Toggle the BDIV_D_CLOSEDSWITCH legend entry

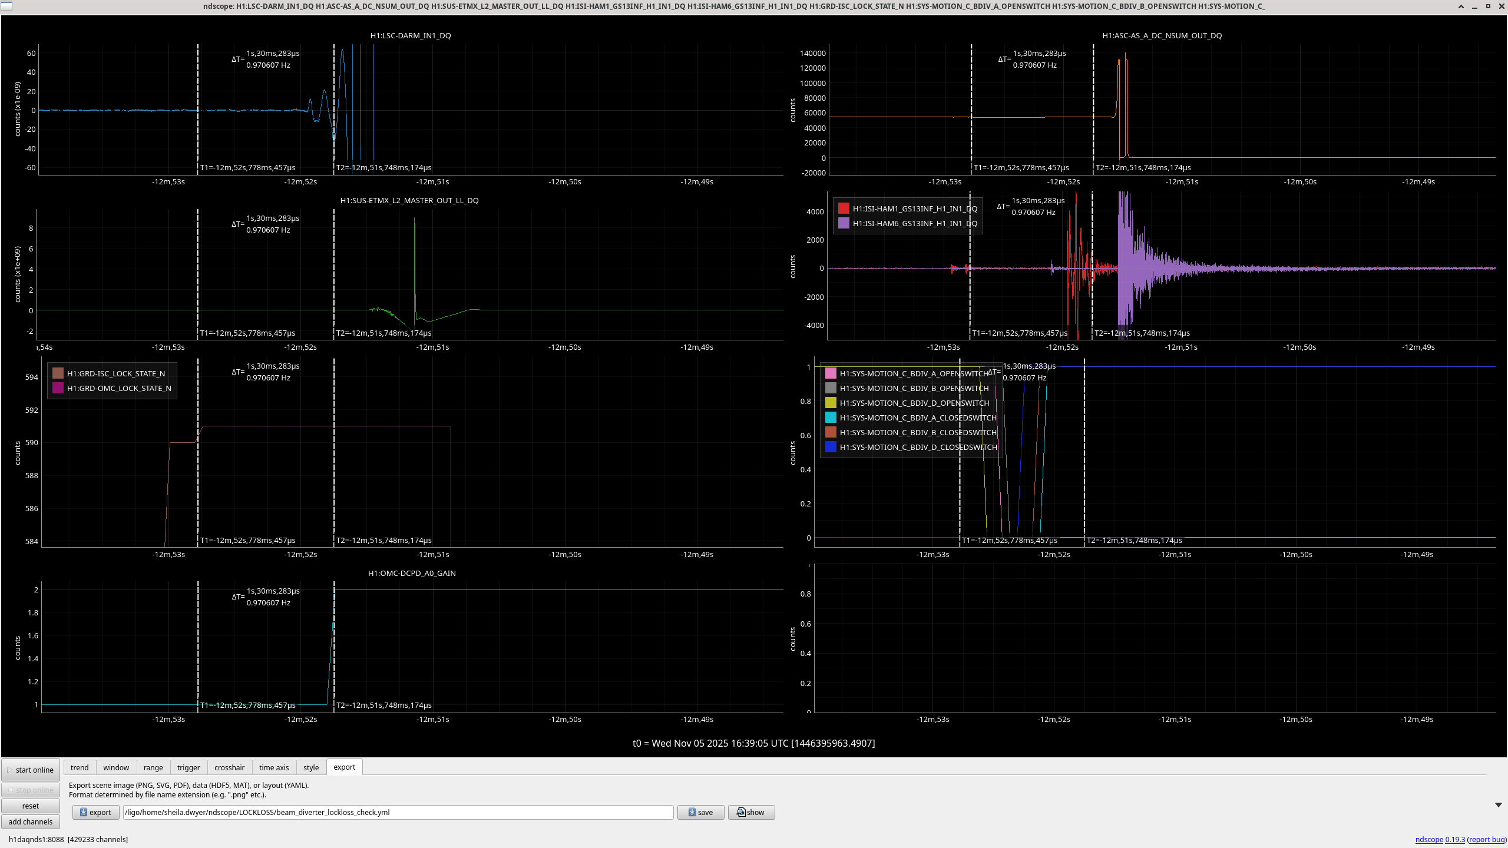tap(918, 447)
